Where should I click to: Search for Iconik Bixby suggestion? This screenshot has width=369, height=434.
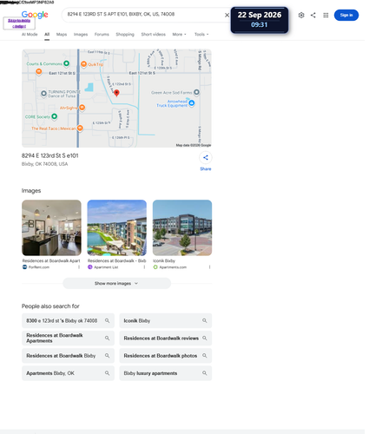[x=166, y=320]
